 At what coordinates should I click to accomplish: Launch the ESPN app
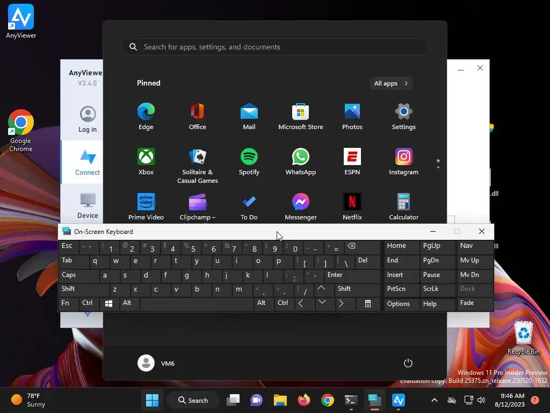(352, 162)
